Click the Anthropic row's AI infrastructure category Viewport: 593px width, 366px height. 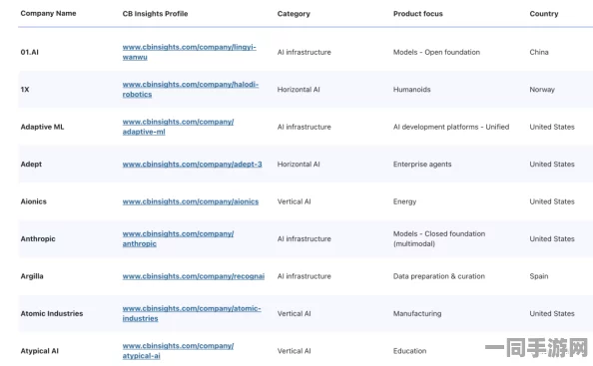[x=304, y=238]
